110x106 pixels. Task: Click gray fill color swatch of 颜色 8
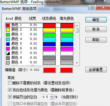point(67,58)
